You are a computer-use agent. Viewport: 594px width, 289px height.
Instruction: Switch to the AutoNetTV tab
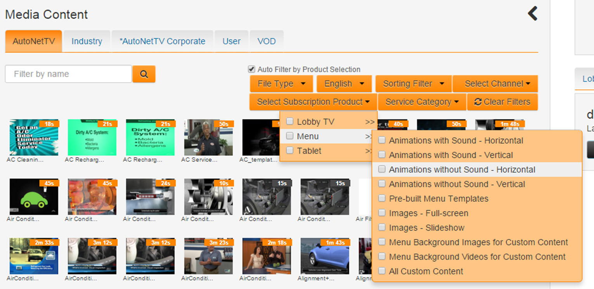click(x=34, y=41)
